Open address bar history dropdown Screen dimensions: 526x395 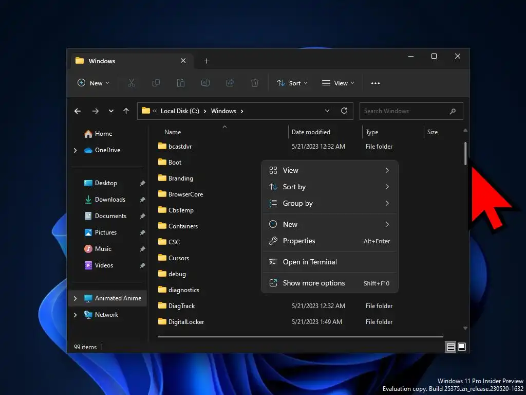pyautogui.click(x=327, y=111)
